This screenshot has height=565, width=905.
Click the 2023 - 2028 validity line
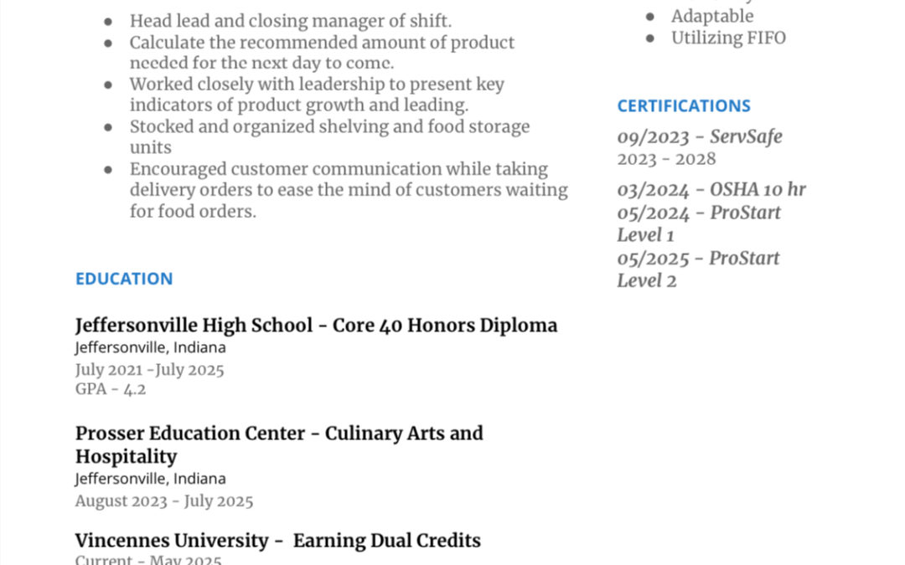667,159
